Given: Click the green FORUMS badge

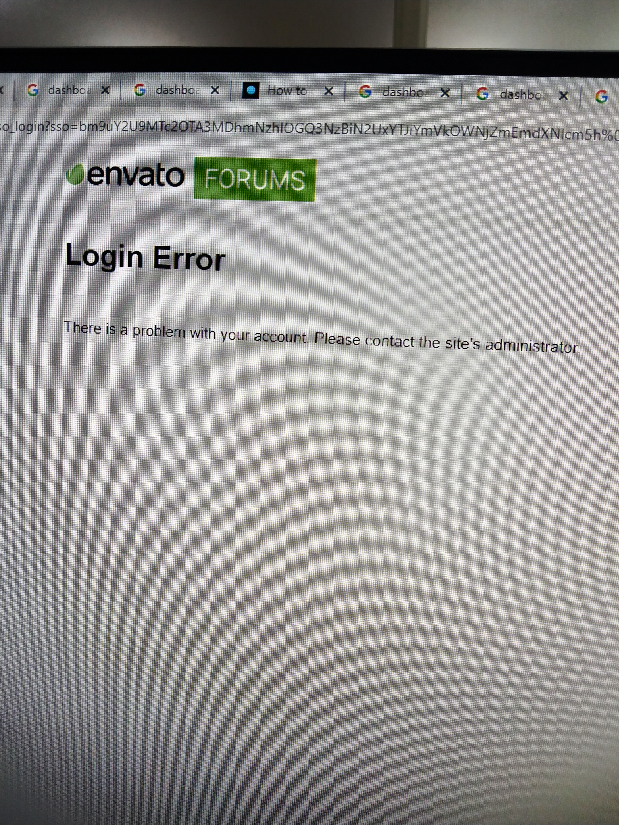Looking at the screenshot, I should point(255,179).
